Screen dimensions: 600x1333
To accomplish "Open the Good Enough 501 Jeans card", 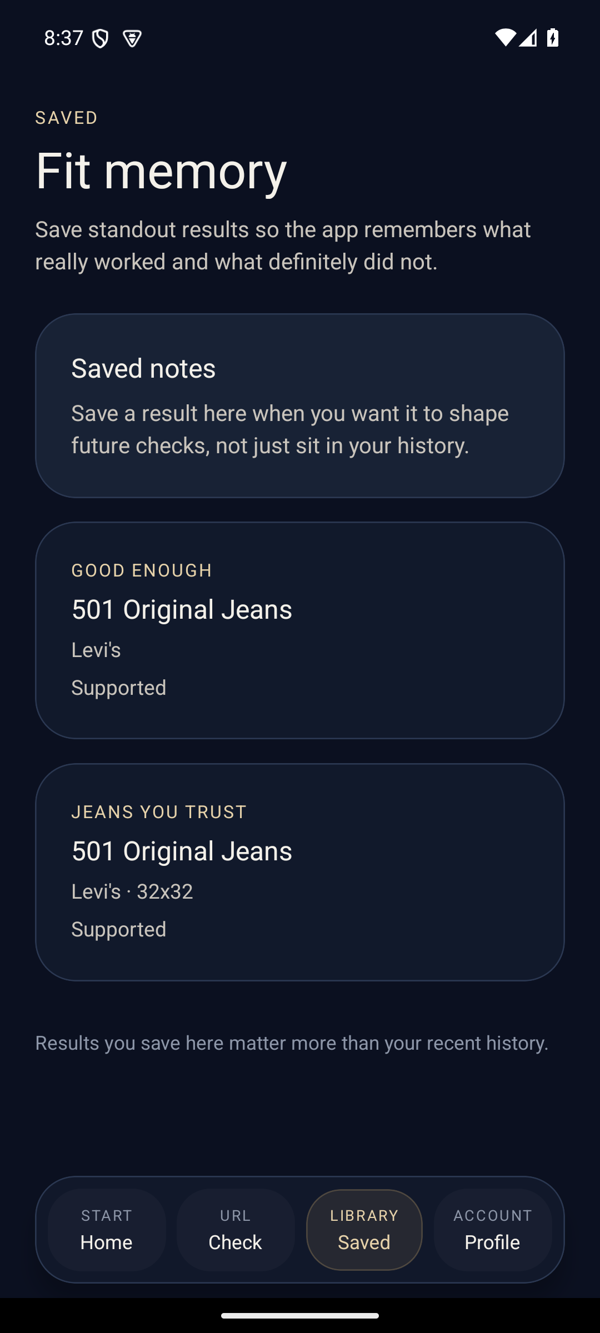I will (x=300, y=630).
